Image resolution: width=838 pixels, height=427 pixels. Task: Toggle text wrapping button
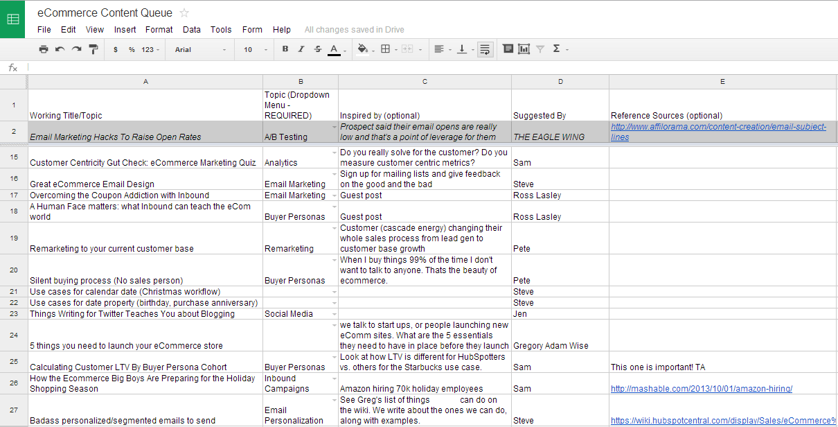[485, 49]
